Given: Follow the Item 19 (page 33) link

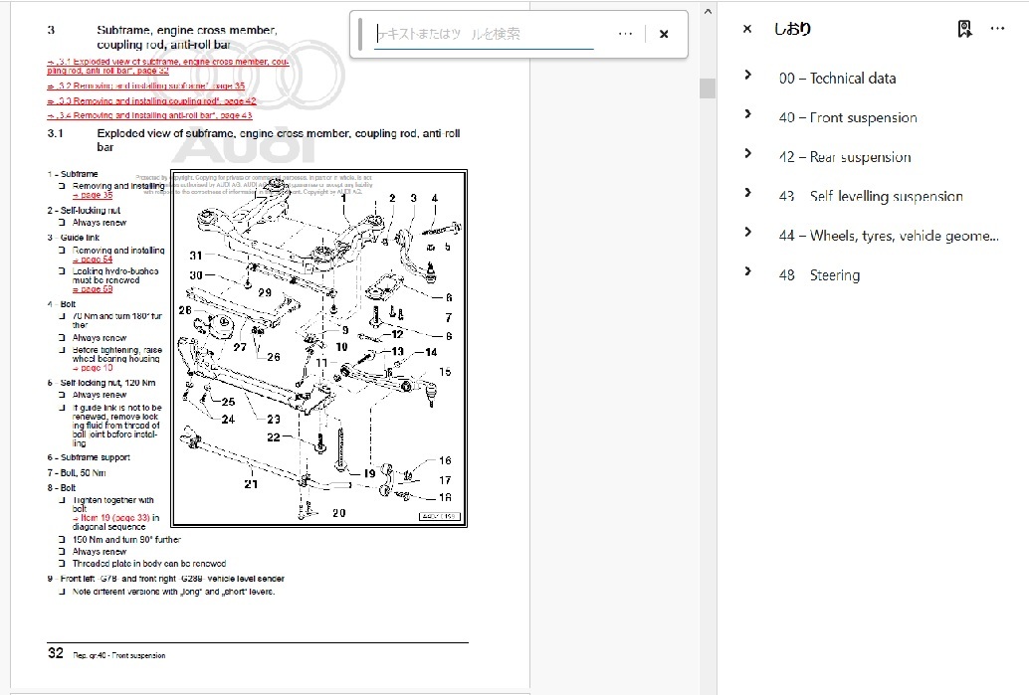Looking at the screenshot, I should pos(111,518).
